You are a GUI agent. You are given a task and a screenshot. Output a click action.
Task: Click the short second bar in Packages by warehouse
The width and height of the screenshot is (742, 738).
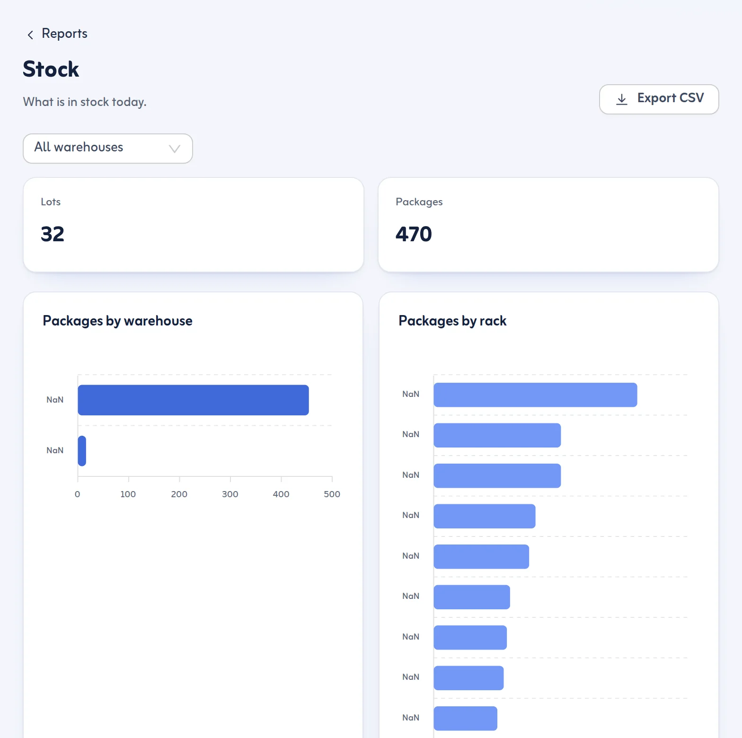coord(82,451)
